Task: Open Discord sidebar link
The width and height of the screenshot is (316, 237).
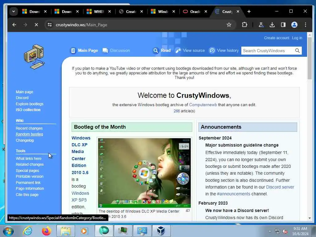Action: pos(22,98)
